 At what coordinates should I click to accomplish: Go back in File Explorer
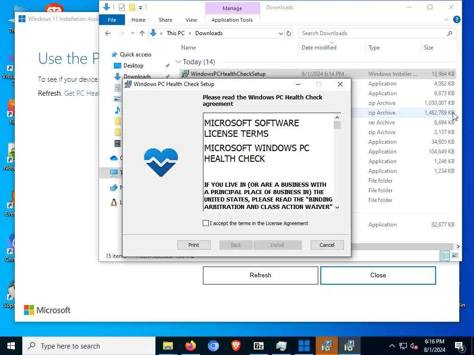pyautogui.click(x=108, y=33)
